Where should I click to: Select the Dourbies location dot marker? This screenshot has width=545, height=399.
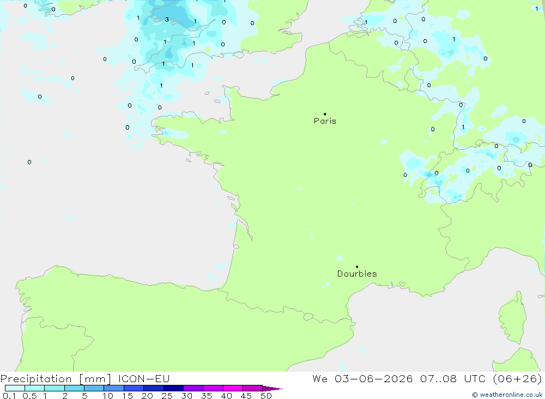tap(357, 267)
